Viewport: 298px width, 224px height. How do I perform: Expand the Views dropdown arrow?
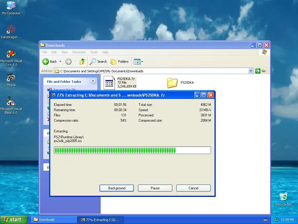coord(142,62)
